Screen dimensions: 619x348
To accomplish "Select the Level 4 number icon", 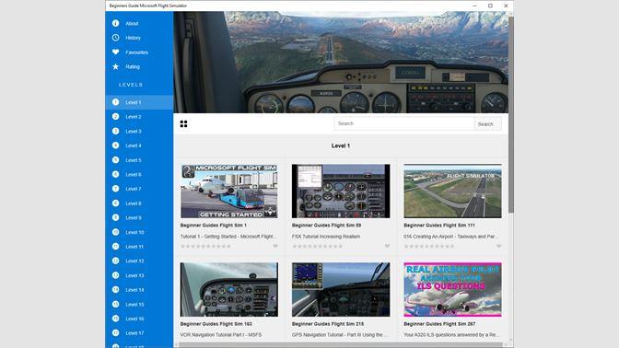I will coord(115,145).
